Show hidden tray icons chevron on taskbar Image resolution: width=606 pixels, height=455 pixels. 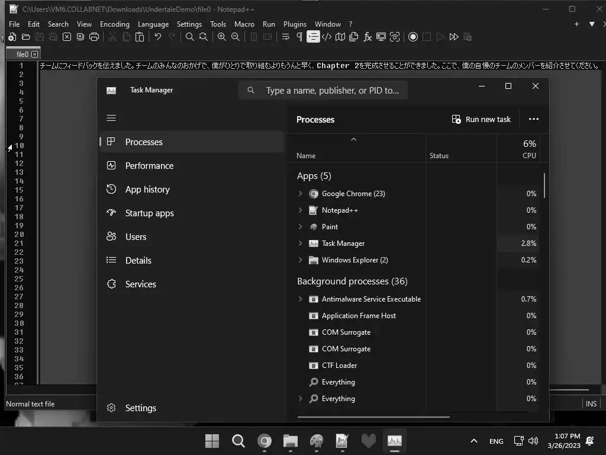pyautogui.click(x=474, y=441)
